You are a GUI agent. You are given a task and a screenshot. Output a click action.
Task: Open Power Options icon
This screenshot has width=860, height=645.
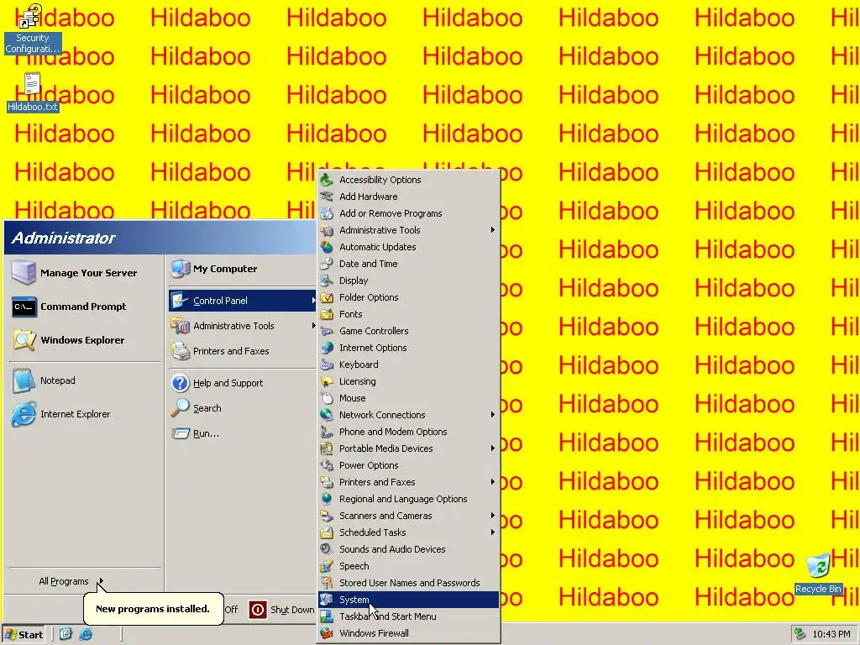(x=327, y=465)
